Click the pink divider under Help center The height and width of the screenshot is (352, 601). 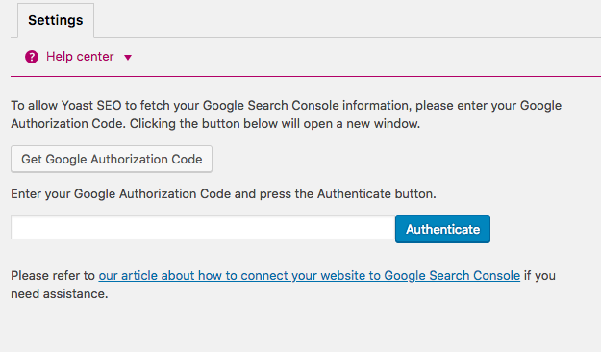click(x=306, y=76)
